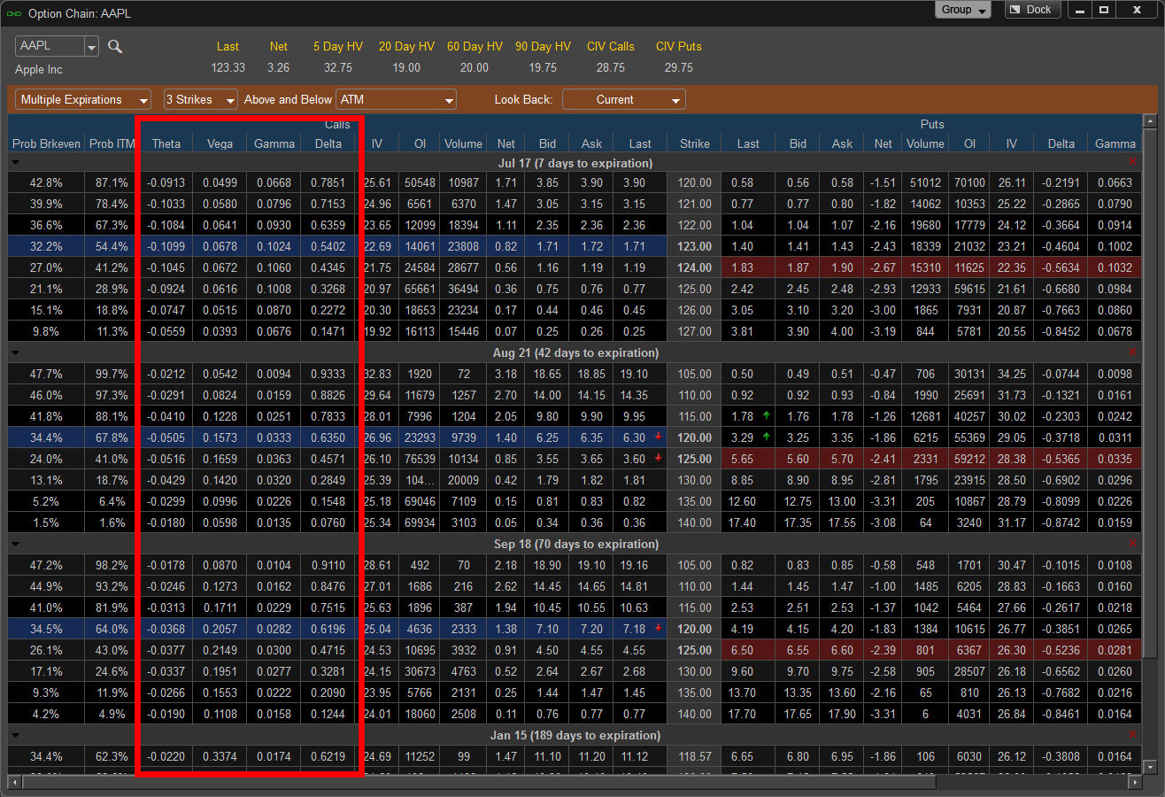Click the green up arrow beside put Last 1.78
The height and width of the screenshot is (797, 1165).
click(766, 416)
